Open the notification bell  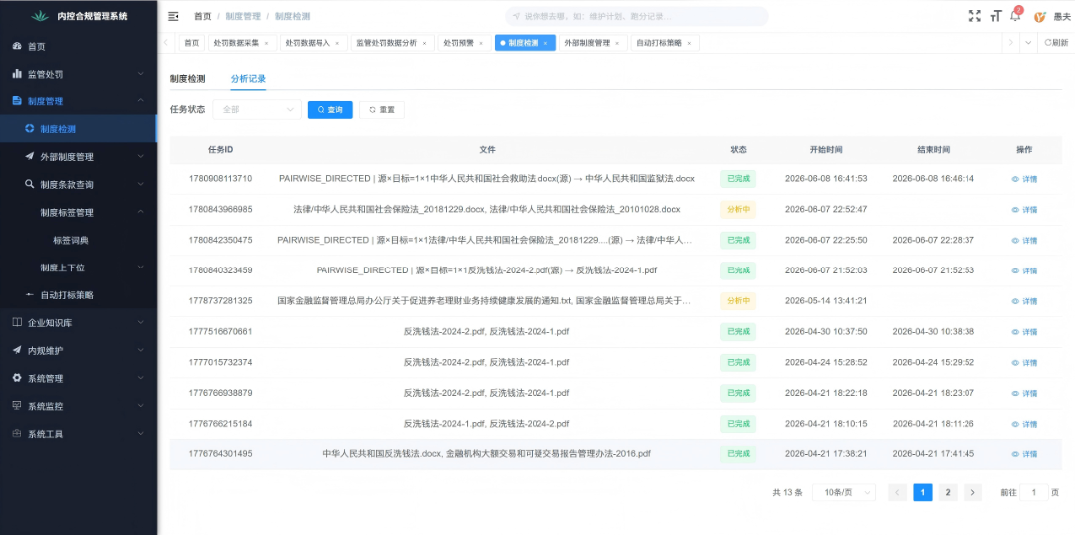pyautogui.click(x=1015, y=16)
